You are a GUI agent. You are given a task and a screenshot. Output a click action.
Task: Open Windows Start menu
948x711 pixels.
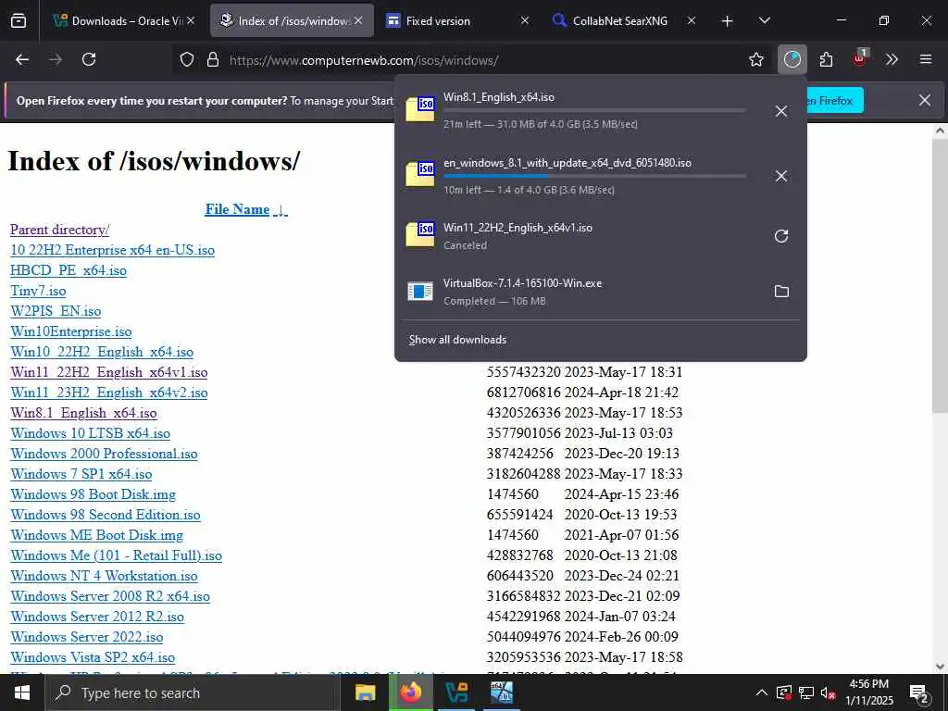pyautogui.click(x=22, y=692)
